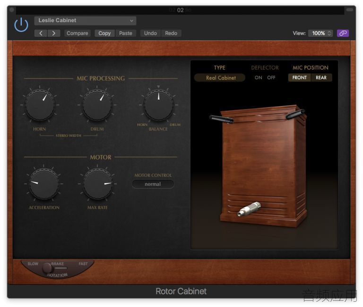Redo the last undone change
Viewport: 363px width, 307px height.
pyautogui.click(x=171, y=33)
